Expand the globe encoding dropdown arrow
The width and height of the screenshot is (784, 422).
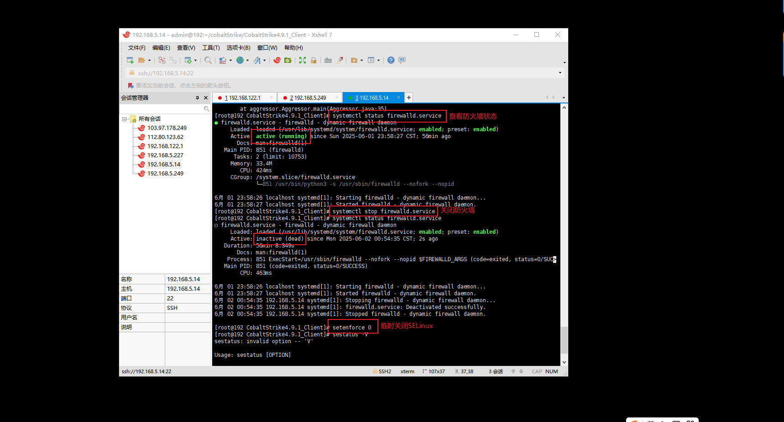pos(247,60)
